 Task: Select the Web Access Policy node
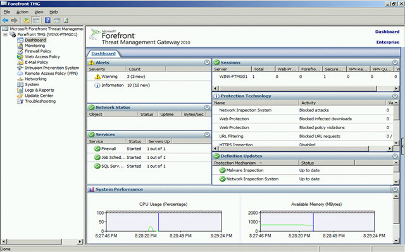42,56
